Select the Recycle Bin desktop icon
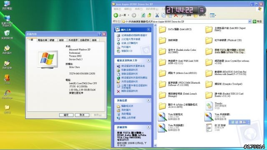Viewport: 267px width, 150px height. 7,35
